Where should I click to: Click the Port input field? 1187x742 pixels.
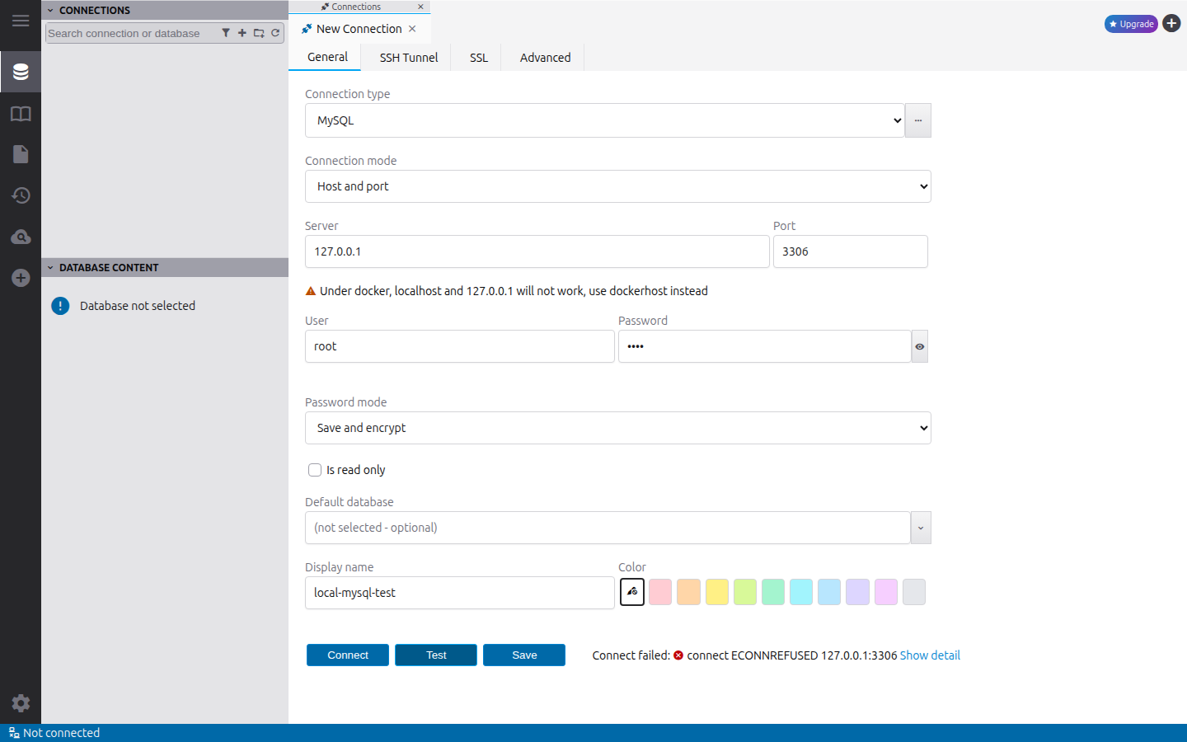click(x=851, y=251)
